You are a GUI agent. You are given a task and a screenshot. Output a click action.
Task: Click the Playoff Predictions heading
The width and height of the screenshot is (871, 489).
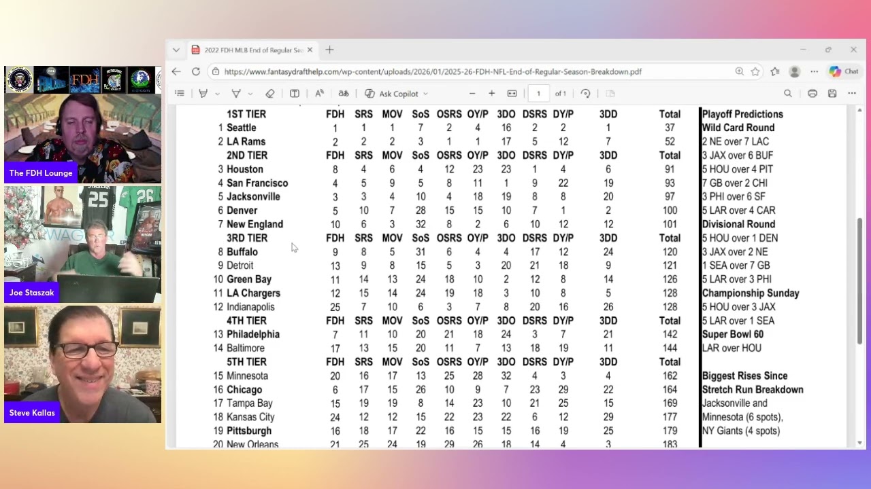[x=742, y=114]
